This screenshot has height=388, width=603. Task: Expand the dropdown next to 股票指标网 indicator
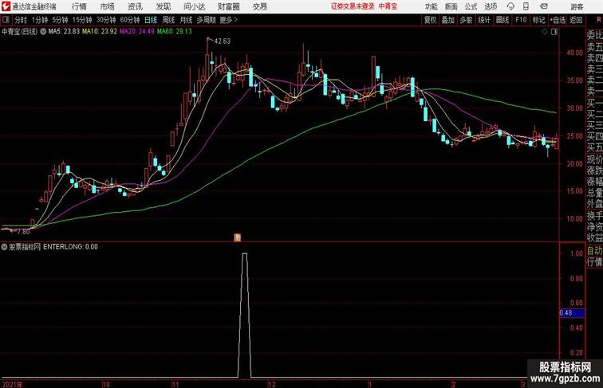coord(4,247)
